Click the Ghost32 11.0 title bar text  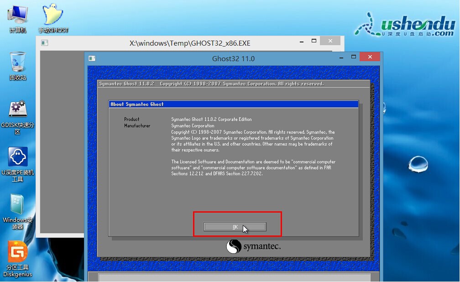pos(233,59)
